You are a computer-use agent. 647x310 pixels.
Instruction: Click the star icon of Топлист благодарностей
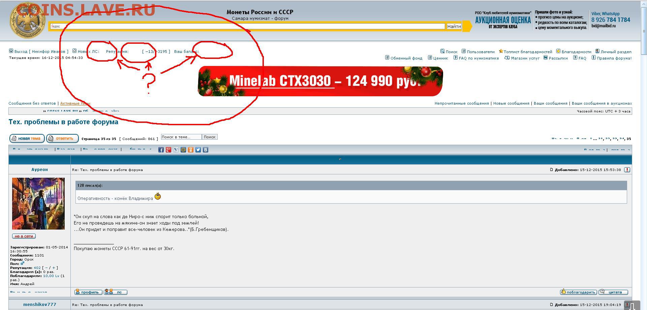pos(501,51)
